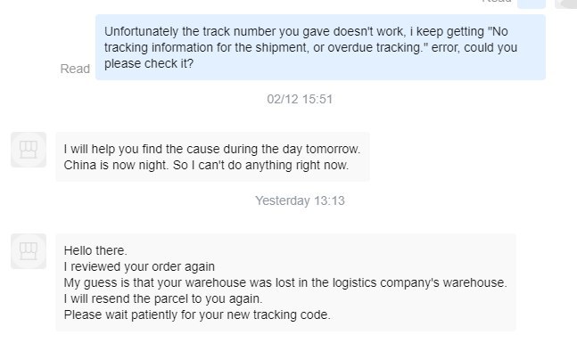
Task: Click the 'I will resend the parcel' line
Action: 163,298
